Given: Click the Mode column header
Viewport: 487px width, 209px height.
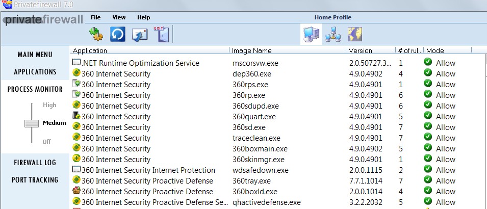Looking at the screenshot, I should coord(435,50).
